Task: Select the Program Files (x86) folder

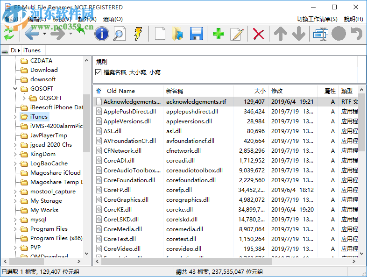Action: pyautogui.click(x=56, y=238)
